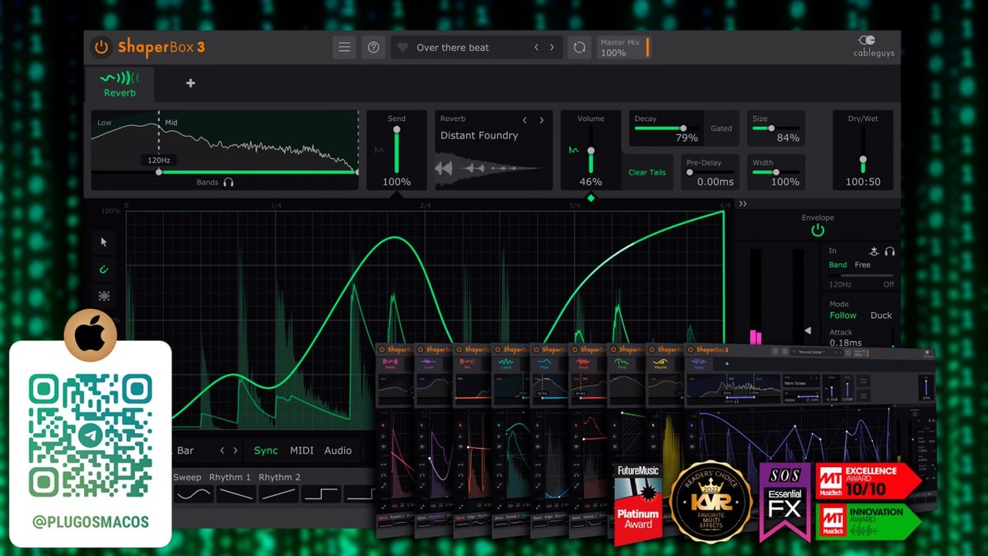The height and width of the screenshot is (556, 988).
Task: Open Rhythm 2 wave presets
Action: [279, 478]
